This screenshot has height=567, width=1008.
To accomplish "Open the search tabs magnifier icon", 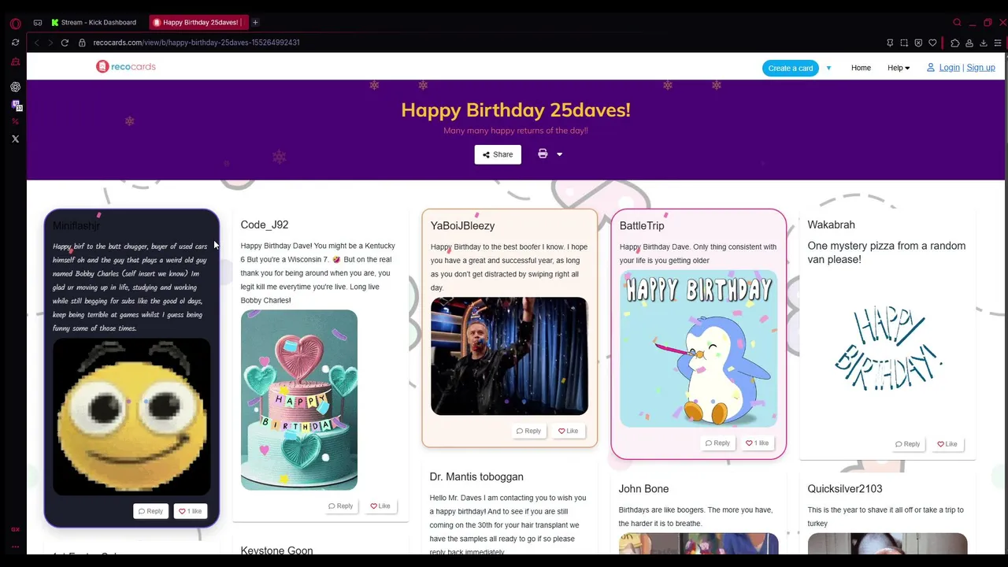I will tap(957, 22).
